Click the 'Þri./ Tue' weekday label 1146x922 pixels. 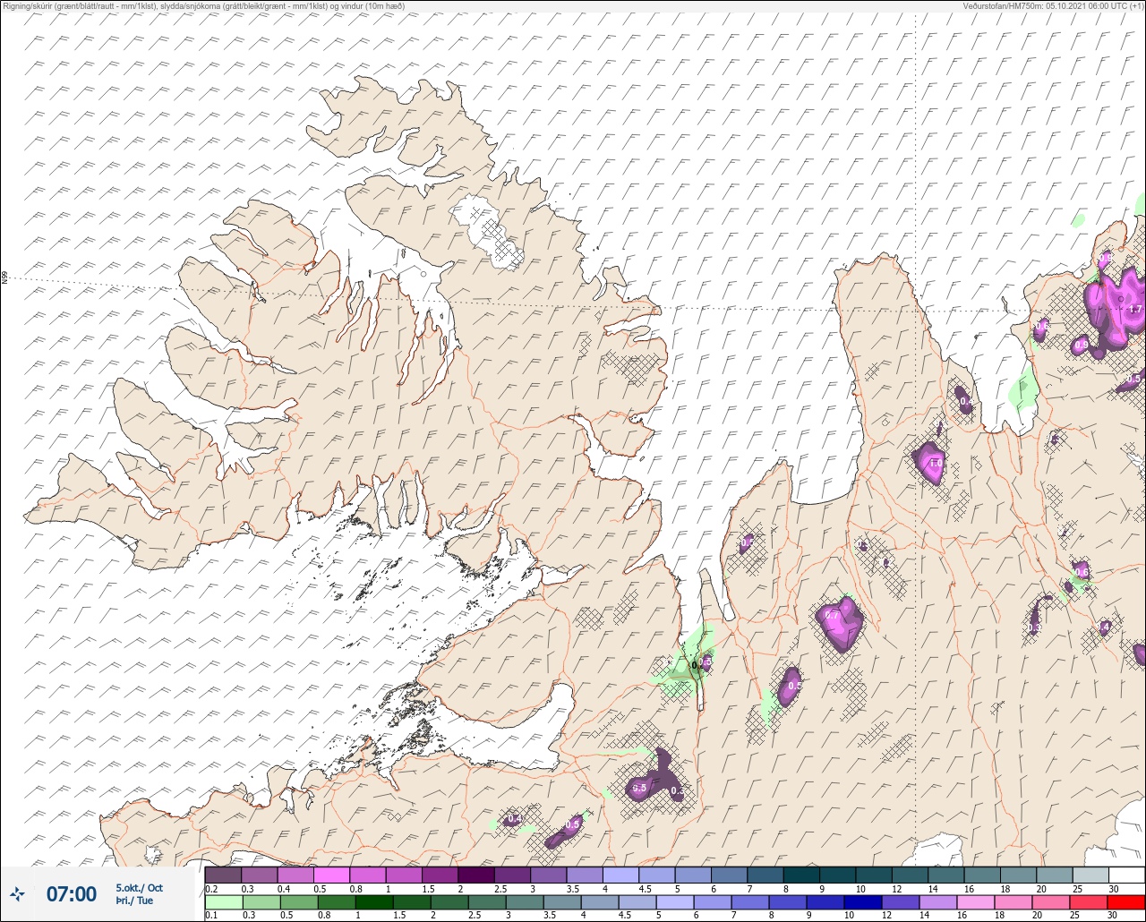134,901
